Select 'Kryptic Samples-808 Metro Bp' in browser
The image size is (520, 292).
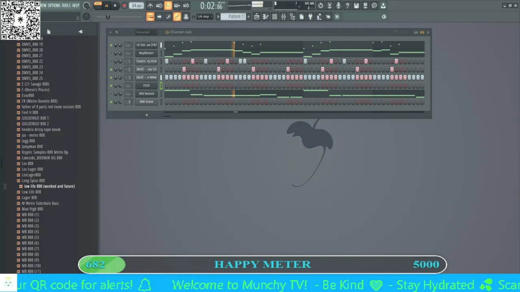tap(45, 152)
